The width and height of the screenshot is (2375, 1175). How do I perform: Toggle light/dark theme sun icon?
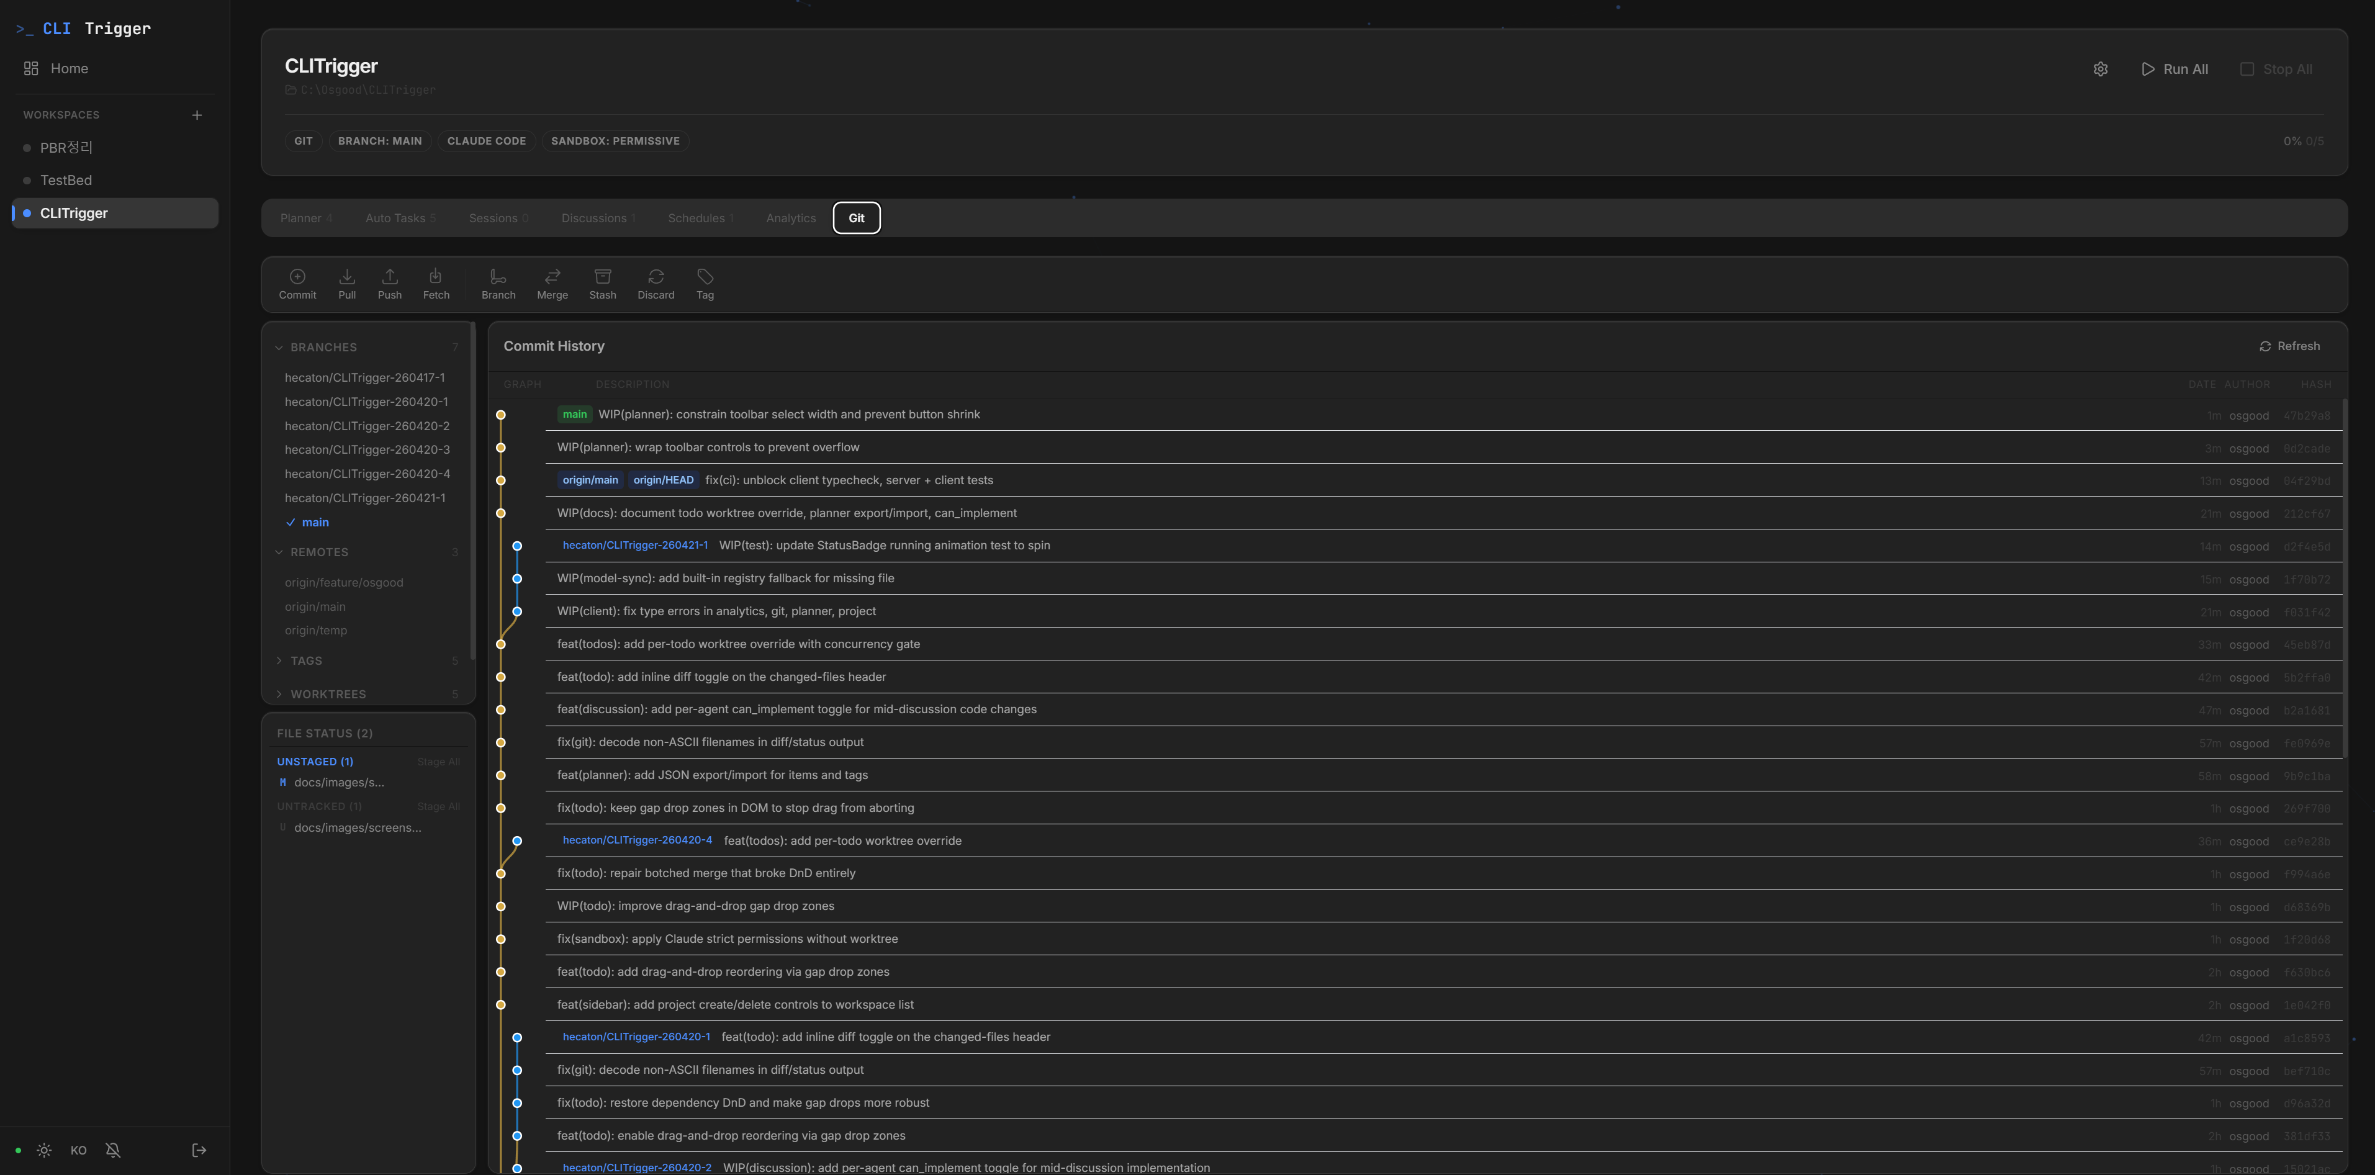coord(44,1150)
